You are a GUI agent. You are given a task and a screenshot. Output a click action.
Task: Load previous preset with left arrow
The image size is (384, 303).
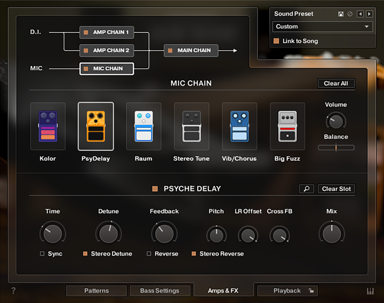coord(360,14)
